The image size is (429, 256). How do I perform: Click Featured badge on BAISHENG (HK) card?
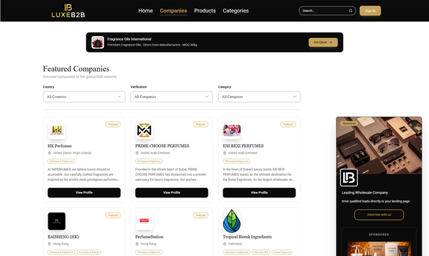(x=113, y=215)
